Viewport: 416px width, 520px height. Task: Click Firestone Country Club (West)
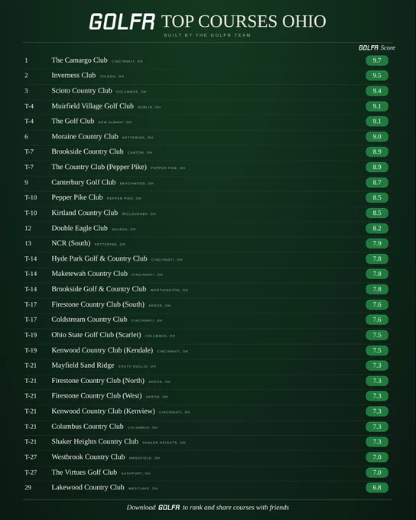tap(96, 395)
